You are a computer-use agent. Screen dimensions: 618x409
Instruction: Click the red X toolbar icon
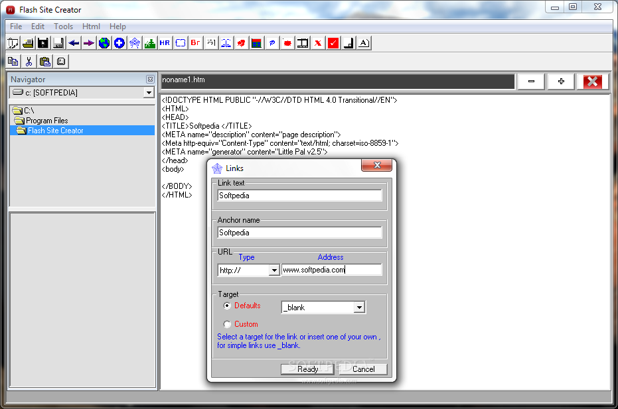317,43
